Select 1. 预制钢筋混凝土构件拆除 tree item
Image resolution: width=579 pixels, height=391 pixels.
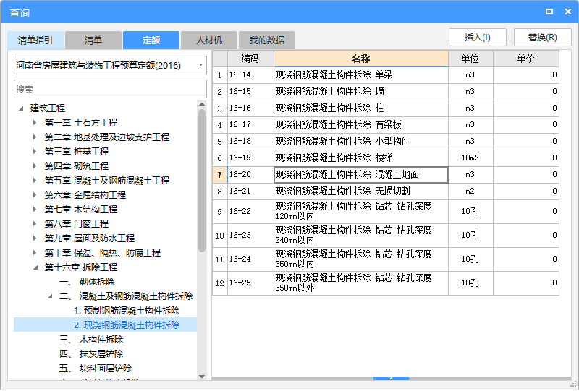(x=127, y=311)
